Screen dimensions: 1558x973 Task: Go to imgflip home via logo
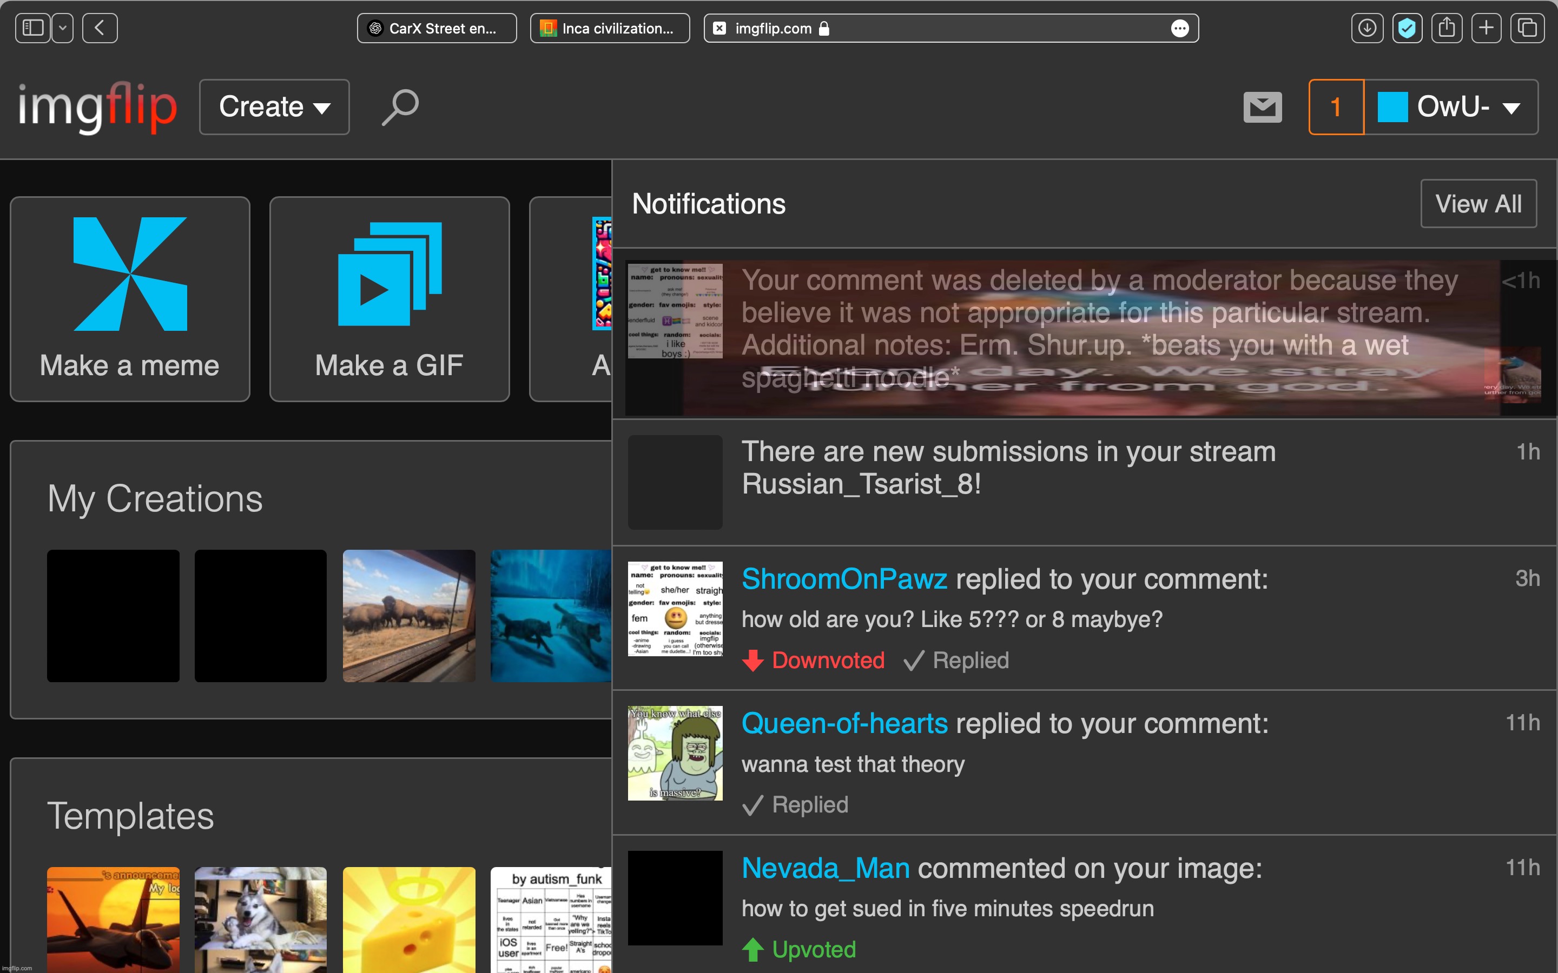[97, 107]
